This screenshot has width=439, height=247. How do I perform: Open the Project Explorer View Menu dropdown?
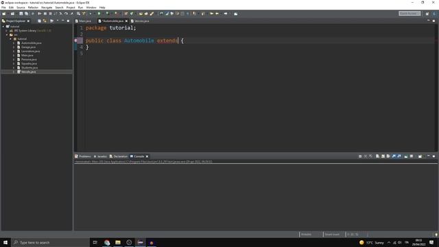pyautogui.click(x=58, y=21)
